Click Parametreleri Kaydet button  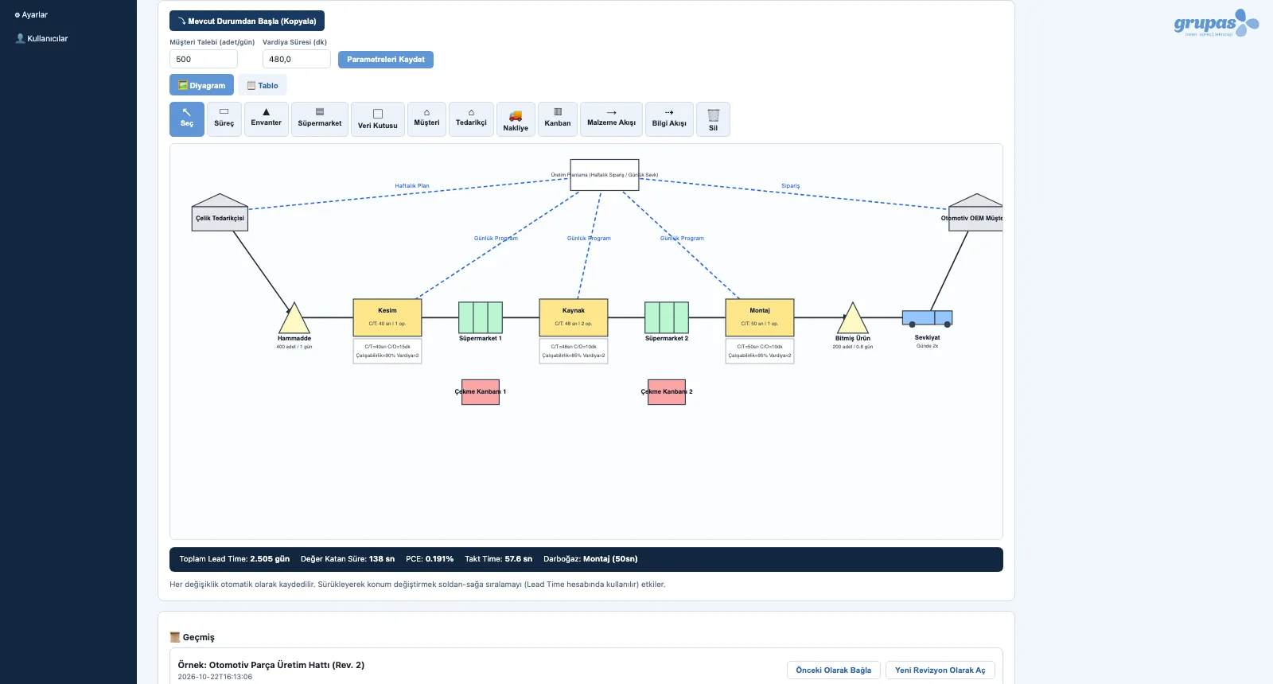(386, 60)
